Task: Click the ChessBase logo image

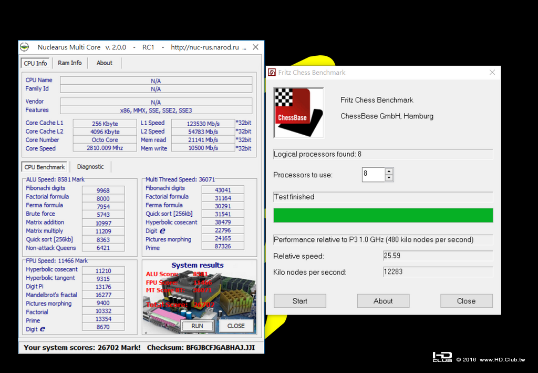Action: tap(298, 113)
